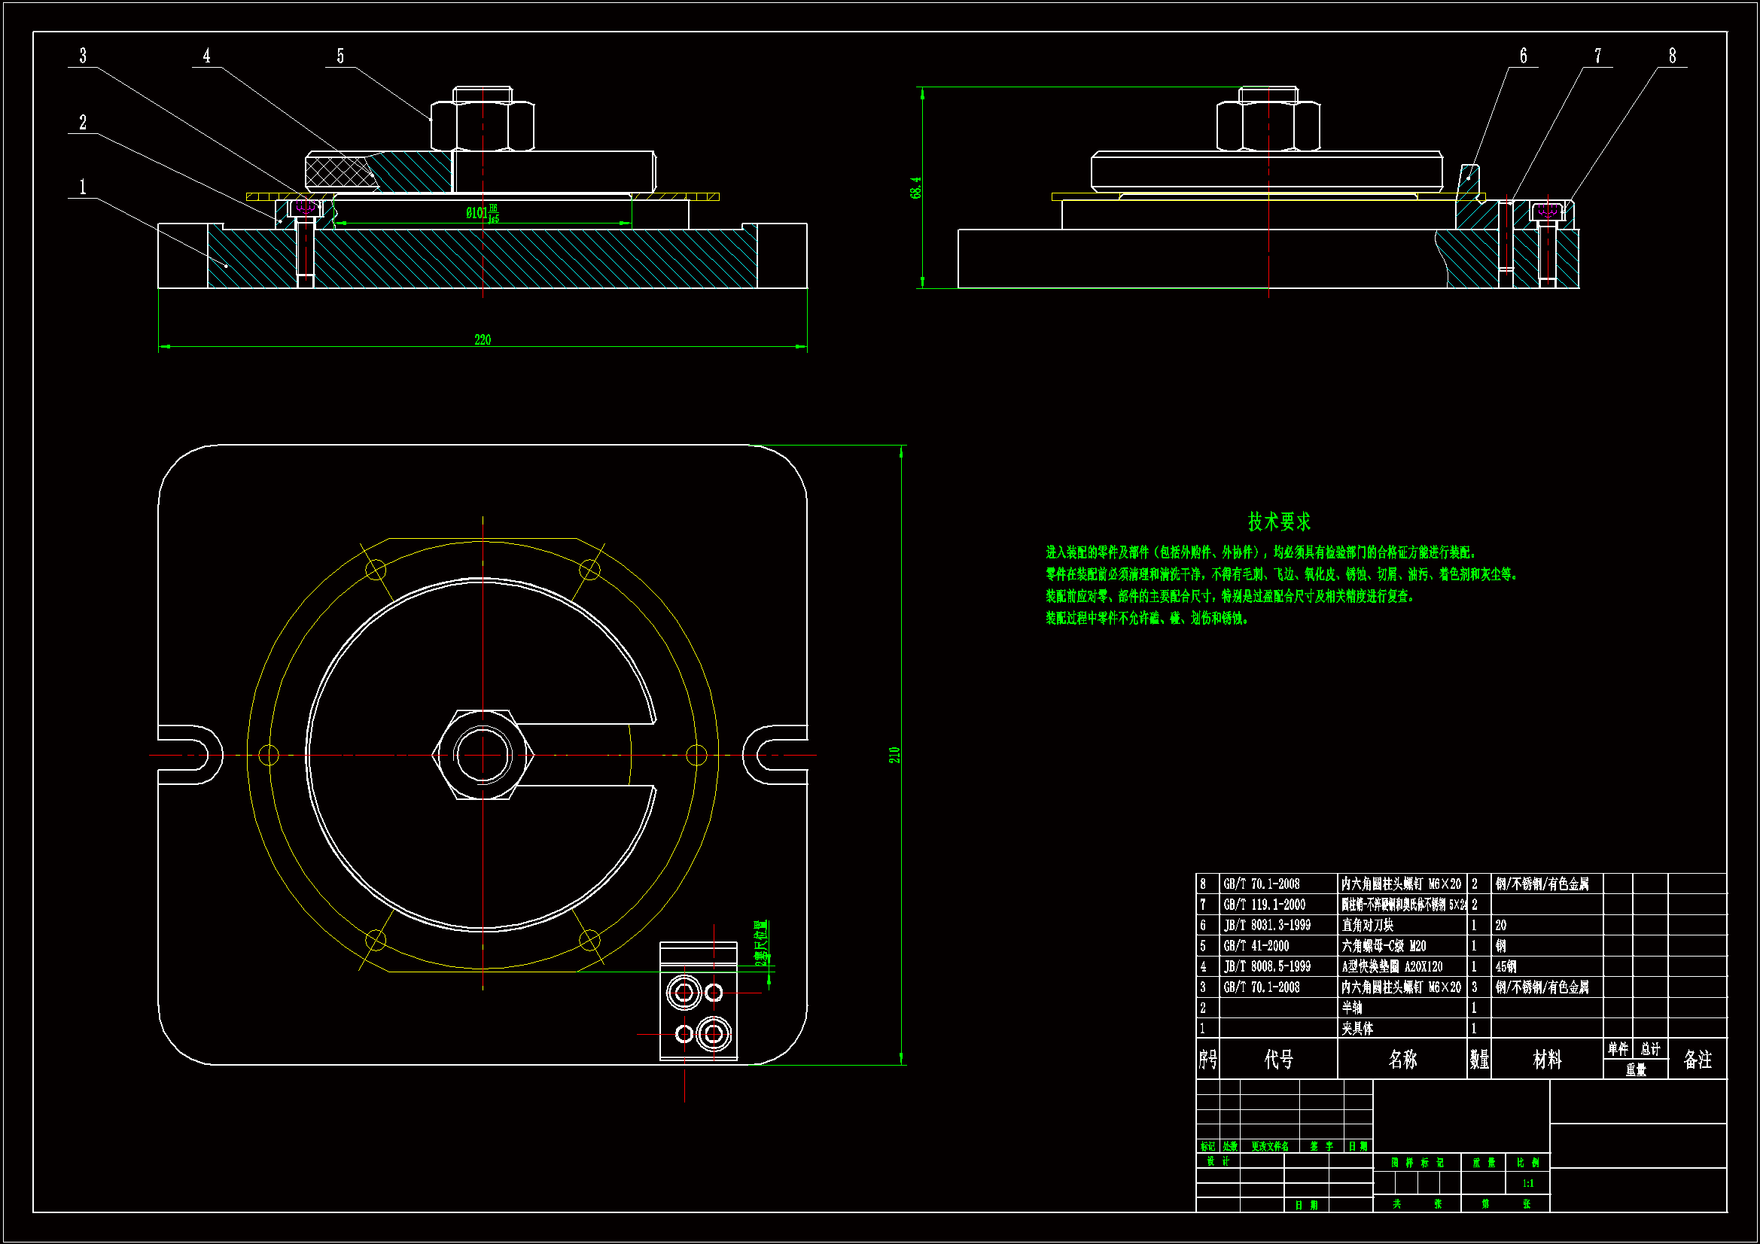Click part balloon number 5 label

click(340, 56)
